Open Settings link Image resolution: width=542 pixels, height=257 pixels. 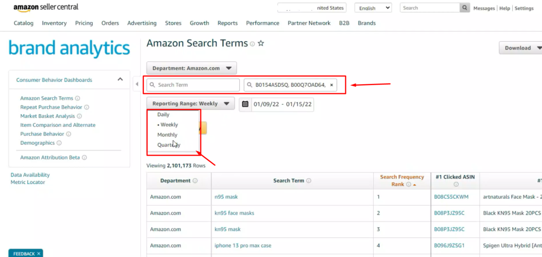tap(524, 8)
